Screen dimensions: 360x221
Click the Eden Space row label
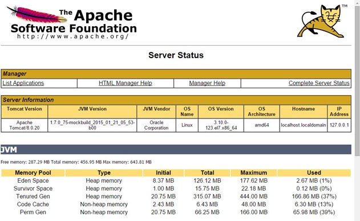click(33, 181)
